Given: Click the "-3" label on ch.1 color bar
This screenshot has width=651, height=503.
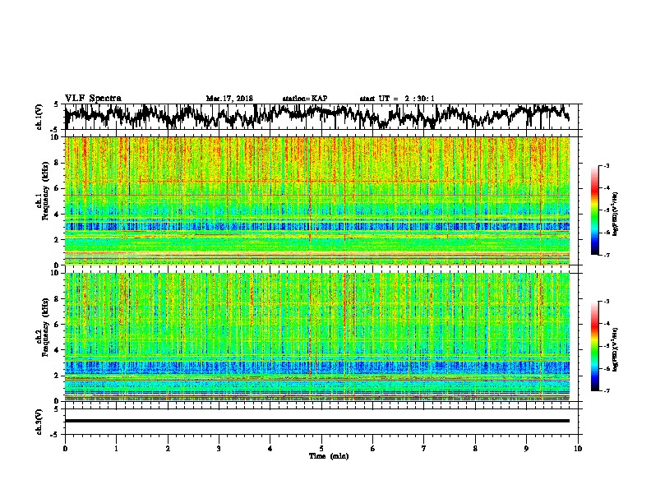Looking at the screenshot, I should [606, 165].
